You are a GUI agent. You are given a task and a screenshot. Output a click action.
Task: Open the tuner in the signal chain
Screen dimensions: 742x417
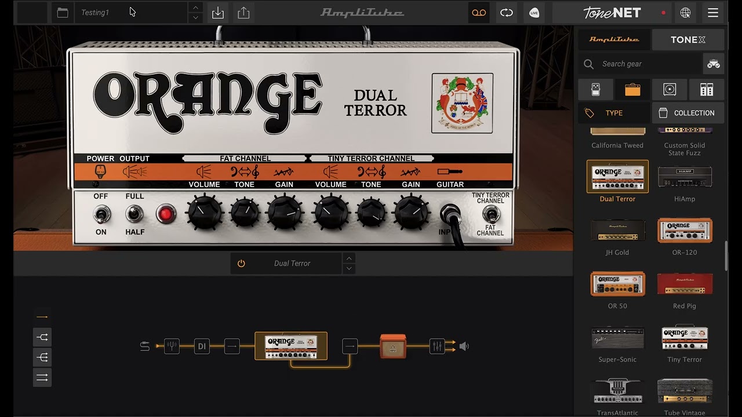(x=172, y=346)
